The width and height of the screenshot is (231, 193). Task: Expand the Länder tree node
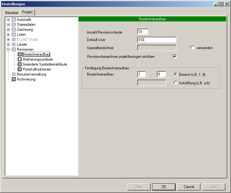pyautogui.click(x=8, y=44)
